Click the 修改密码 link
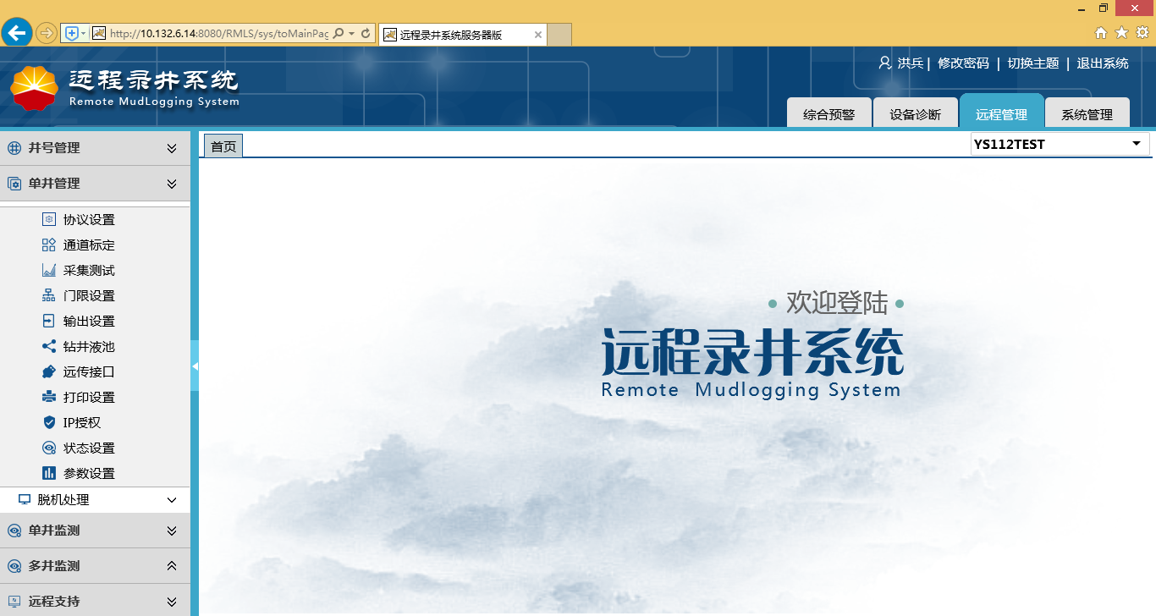Screen dimensions: 1156x616 [963, 63]
